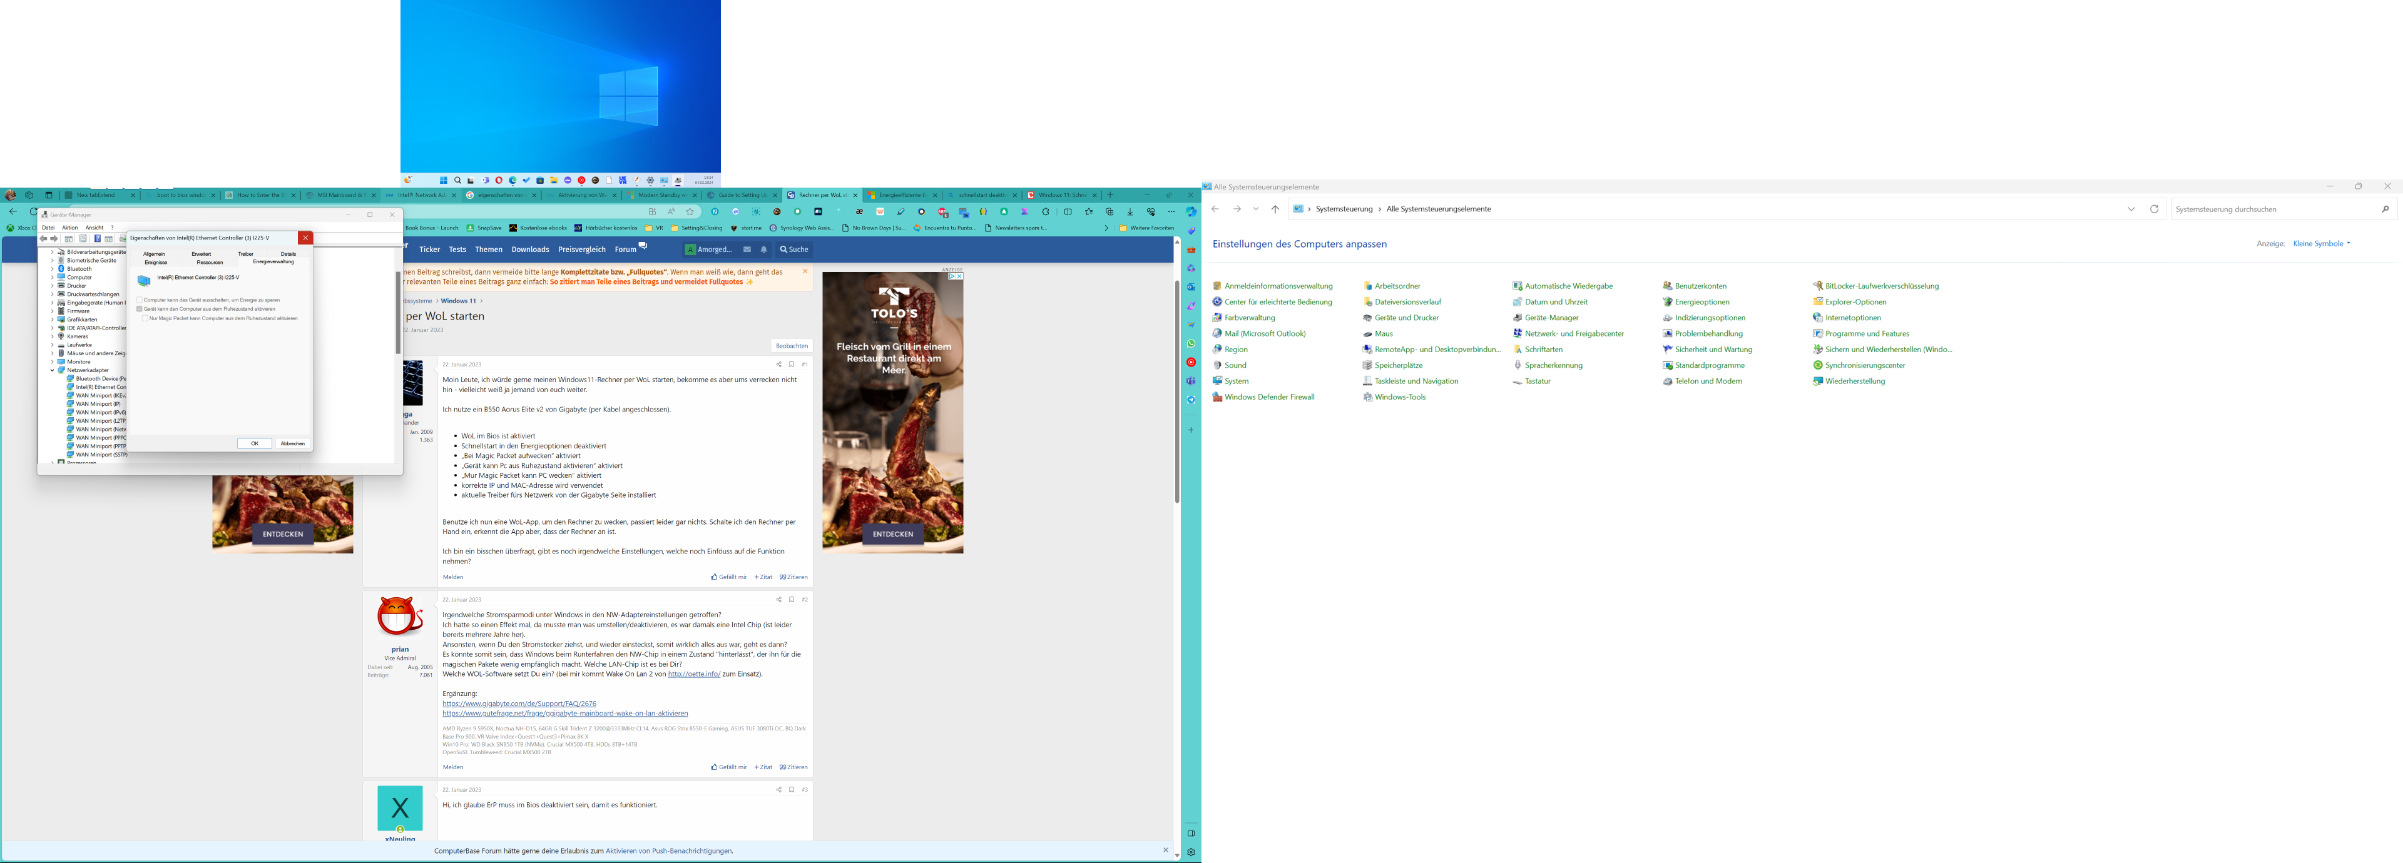Image resolution: width=2403 pixels, height=863 pixels.
Task: Click the OK button in properties dialog
Action: pos(253,443)
